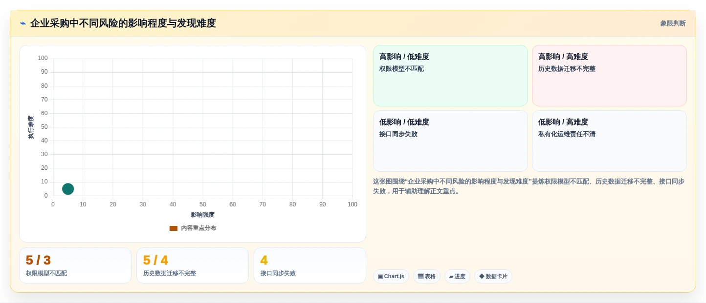Select the 高影响 / 高难度 quadrant card
This screenshot has width=706, height=303.
tap(609, 76)
